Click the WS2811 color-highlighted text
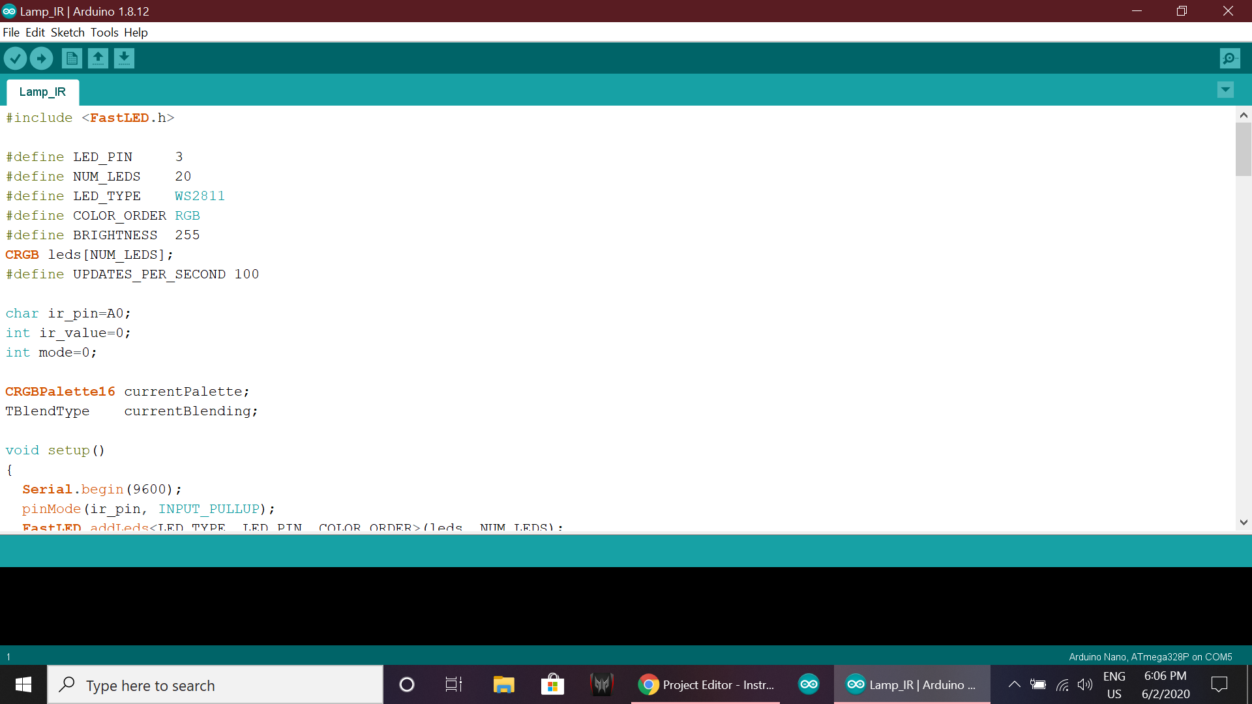The width and height of the screenshot is (1252, 704). [200, 196]
